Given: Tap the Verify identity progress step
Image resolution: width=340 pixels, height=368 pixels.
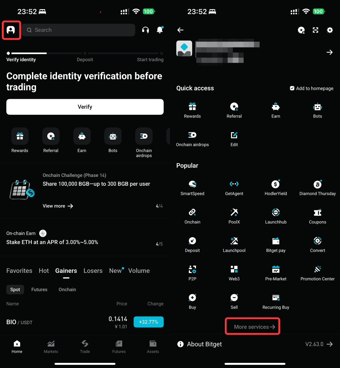Looking at the screenshot, I should point(21,60).
